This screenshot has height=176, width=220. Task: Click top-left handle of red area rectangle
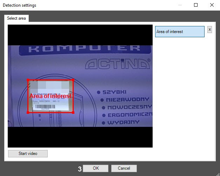28,80
